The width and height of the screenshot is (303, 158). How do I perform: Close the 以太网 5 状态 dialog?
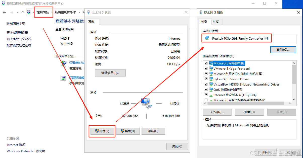tap(186, 12)
